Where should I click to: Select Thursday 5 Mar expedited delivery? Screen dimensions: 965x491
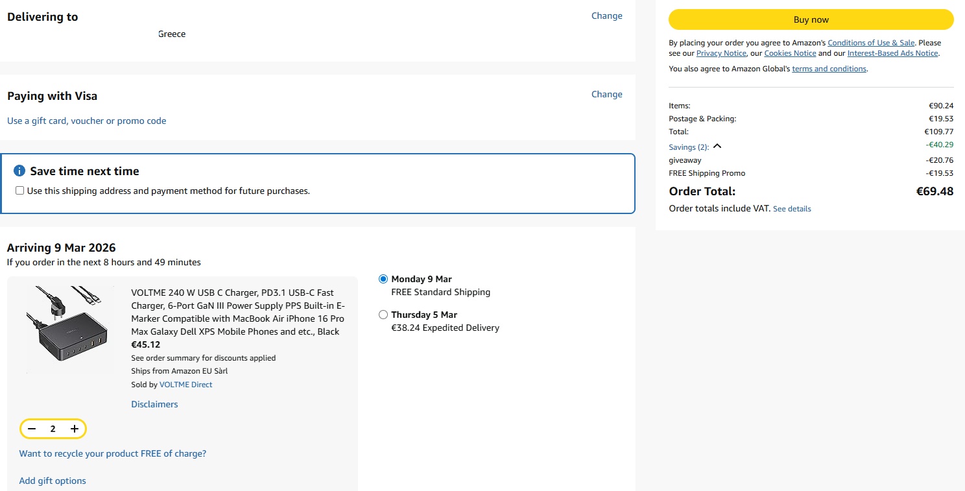383,315
